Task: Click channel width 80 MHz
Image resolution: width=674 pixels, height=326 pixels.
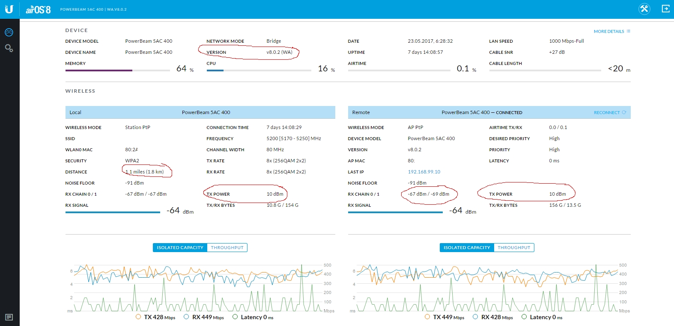Action: point(275,150)
